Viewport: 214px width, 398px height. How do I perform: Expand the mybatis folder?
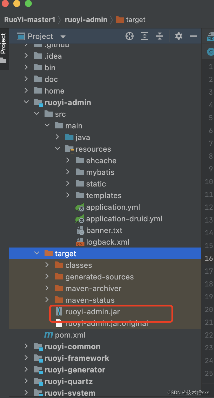tap(68, 172)
